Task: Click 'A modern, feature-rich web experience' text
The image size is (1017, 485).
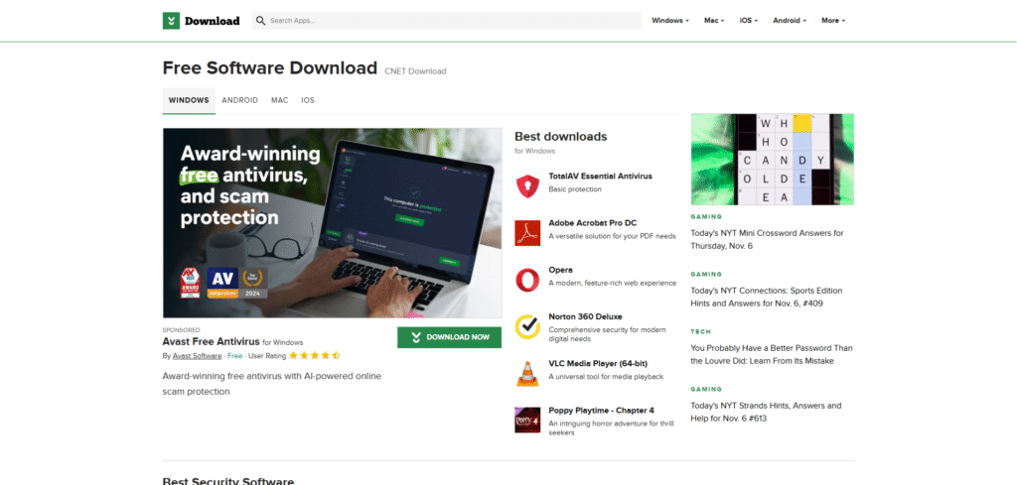Action: 612,283
